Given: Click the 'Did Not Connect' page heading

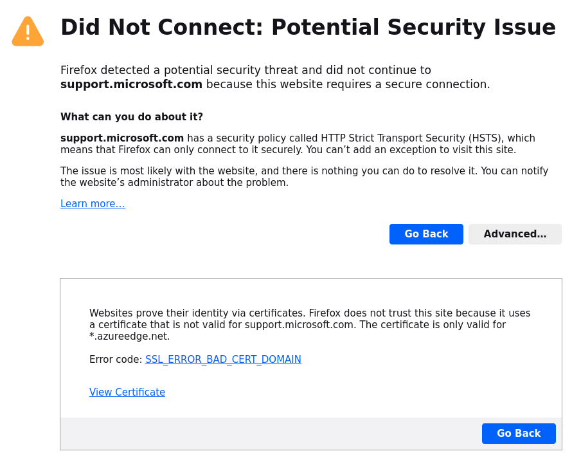Looking at the screenshot, I should pos(308,28).
